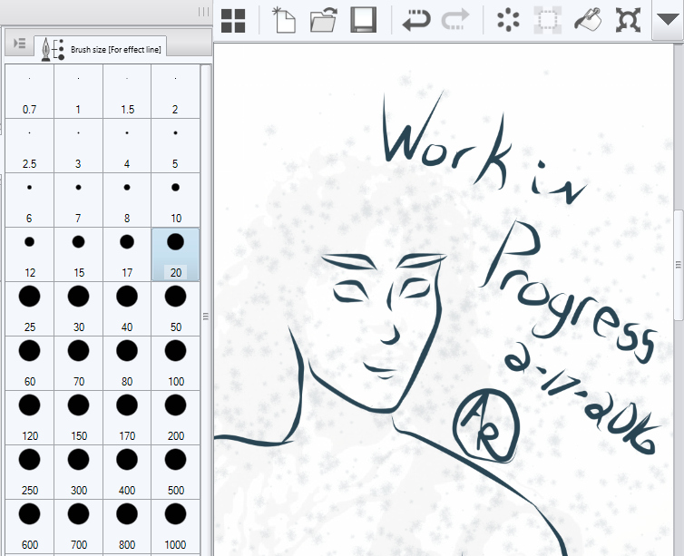Switch brush size to 80

127,364
